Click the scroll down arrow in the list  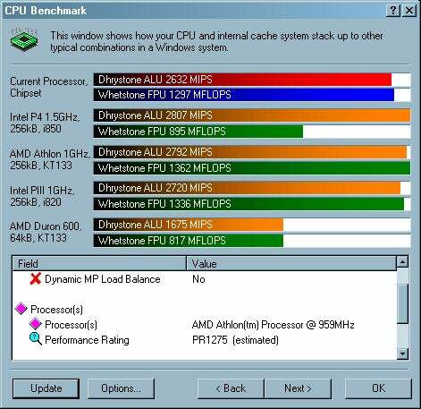[402, 354]
